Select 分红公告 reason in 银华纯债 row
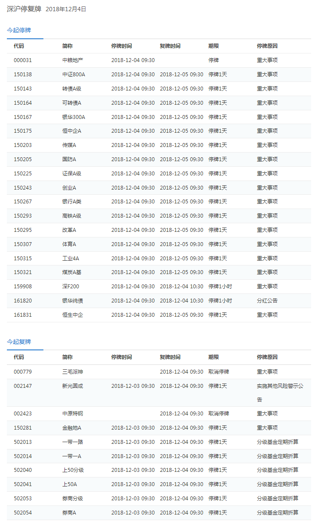 click(x=267, y=301)
